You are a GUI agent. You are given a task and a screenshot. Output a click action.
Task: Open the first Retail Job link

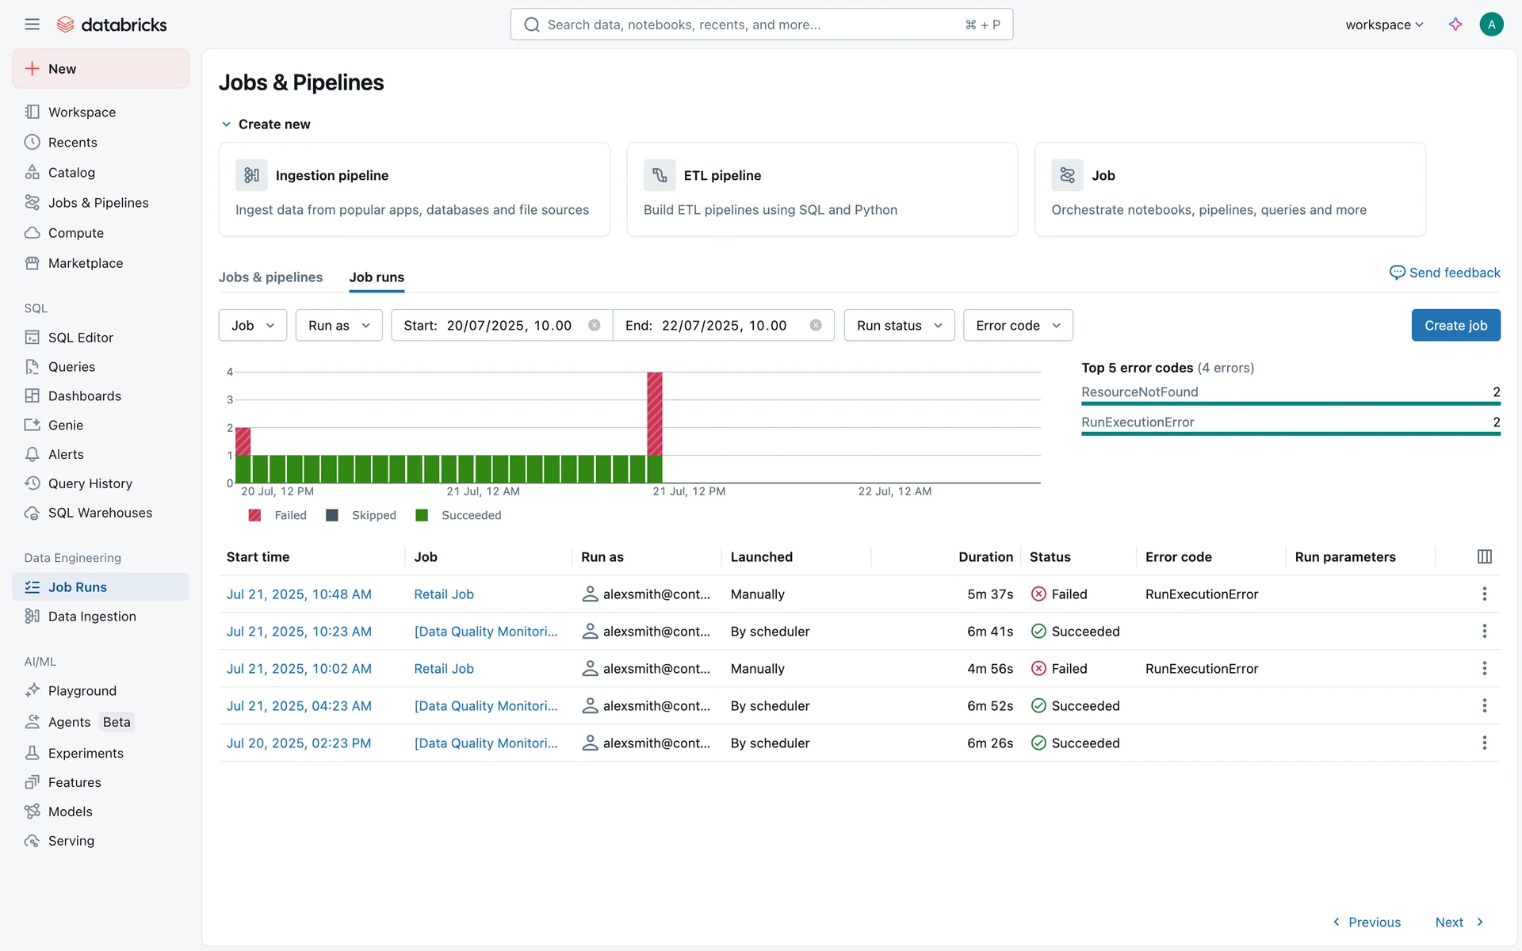444,594
